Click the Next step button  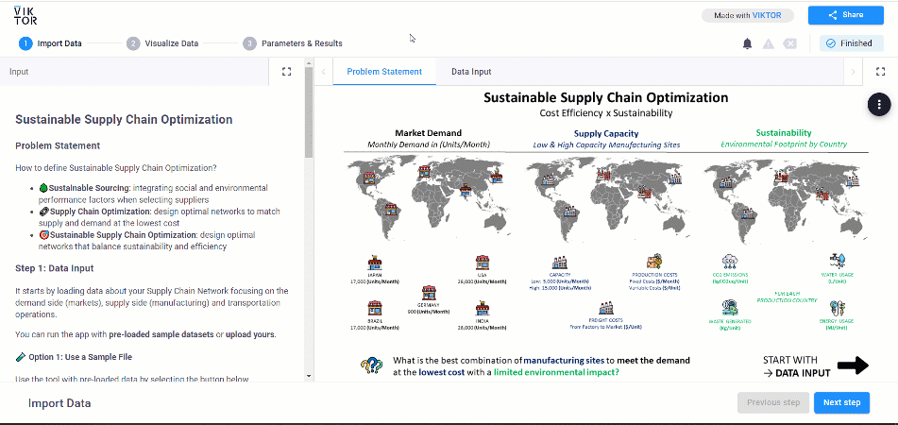pos(841,402)
